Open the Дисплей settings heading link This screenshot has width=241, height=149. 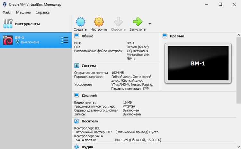(x=89, y=95)
